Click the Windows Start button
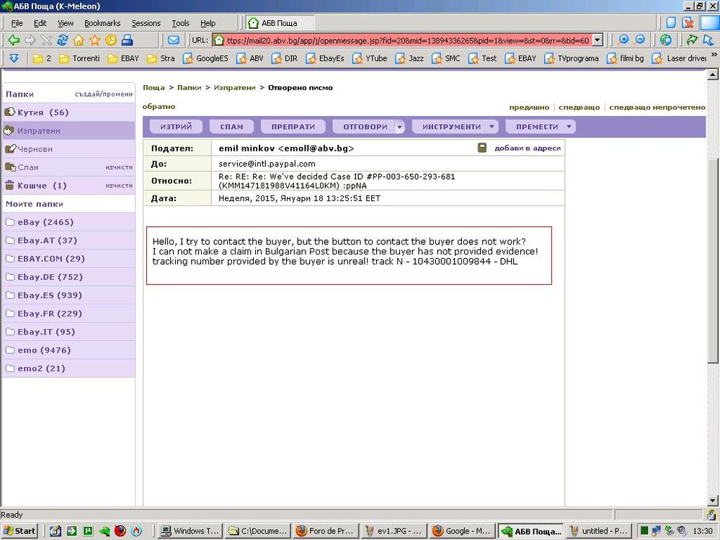 (x=19, y=531)
